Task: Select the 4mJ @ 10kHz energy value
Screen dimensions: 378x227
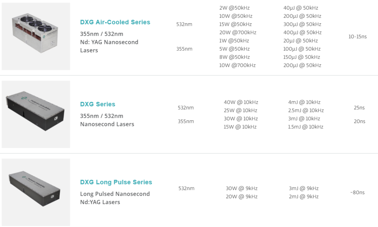Action: [x=304, y=102]
